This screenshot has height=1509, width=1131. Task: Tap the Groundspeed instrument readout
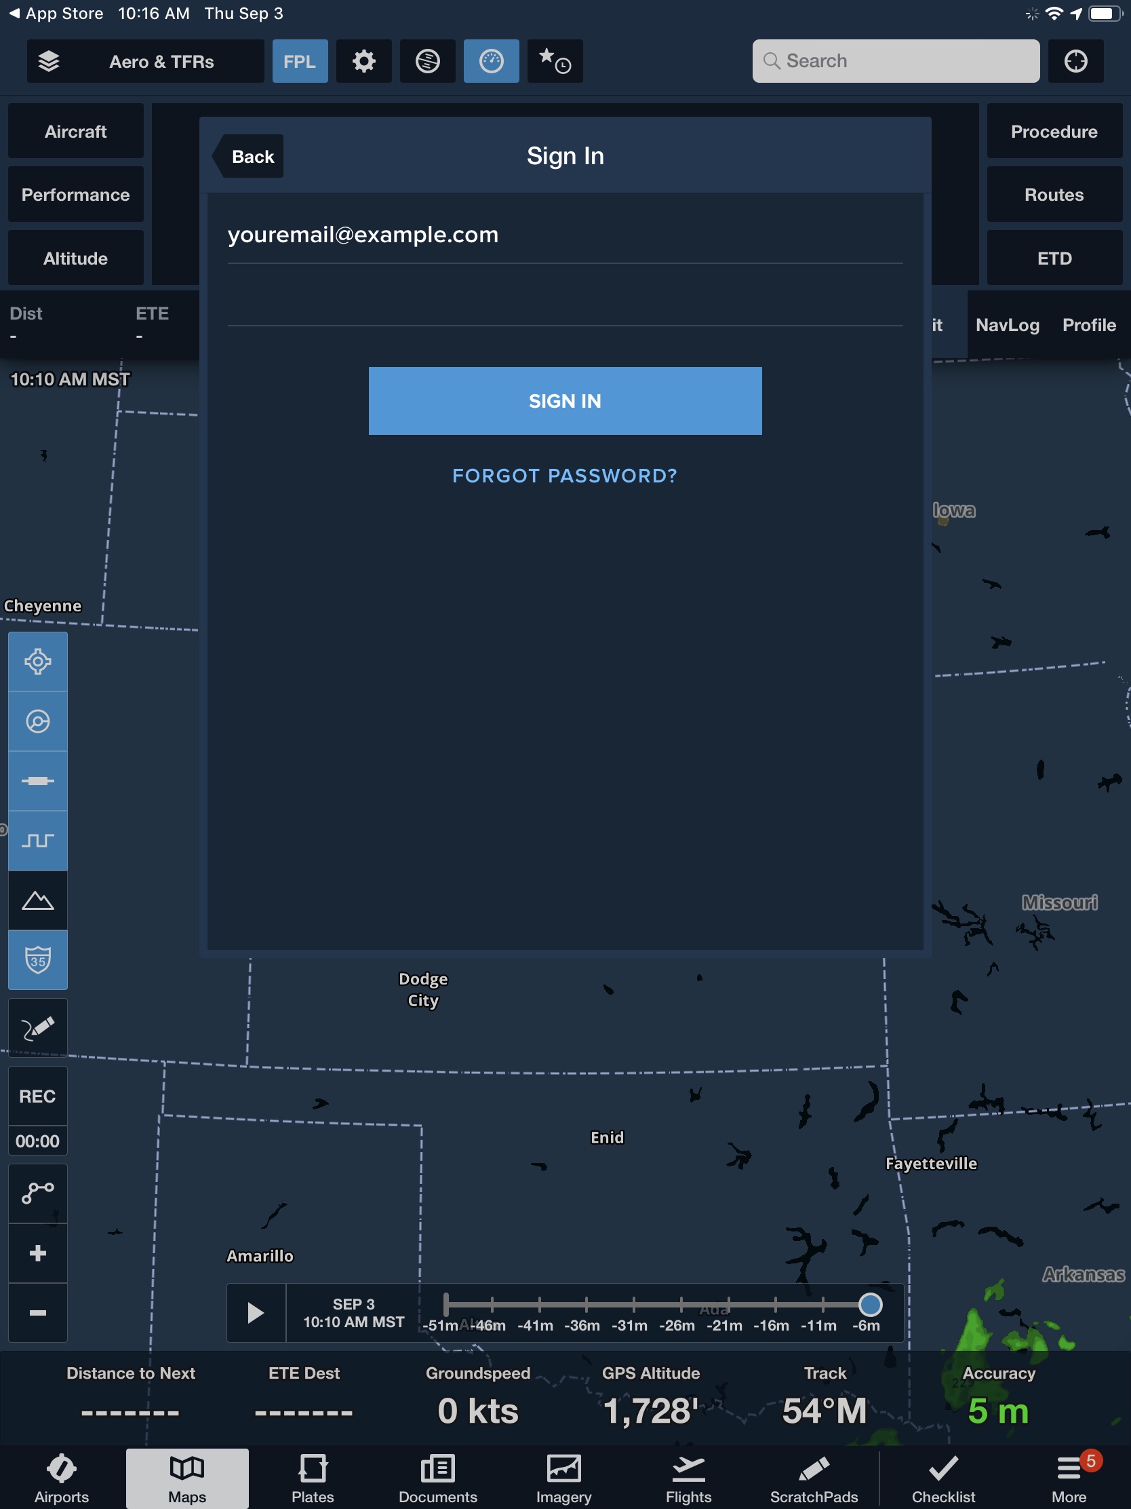point(478,1397)
